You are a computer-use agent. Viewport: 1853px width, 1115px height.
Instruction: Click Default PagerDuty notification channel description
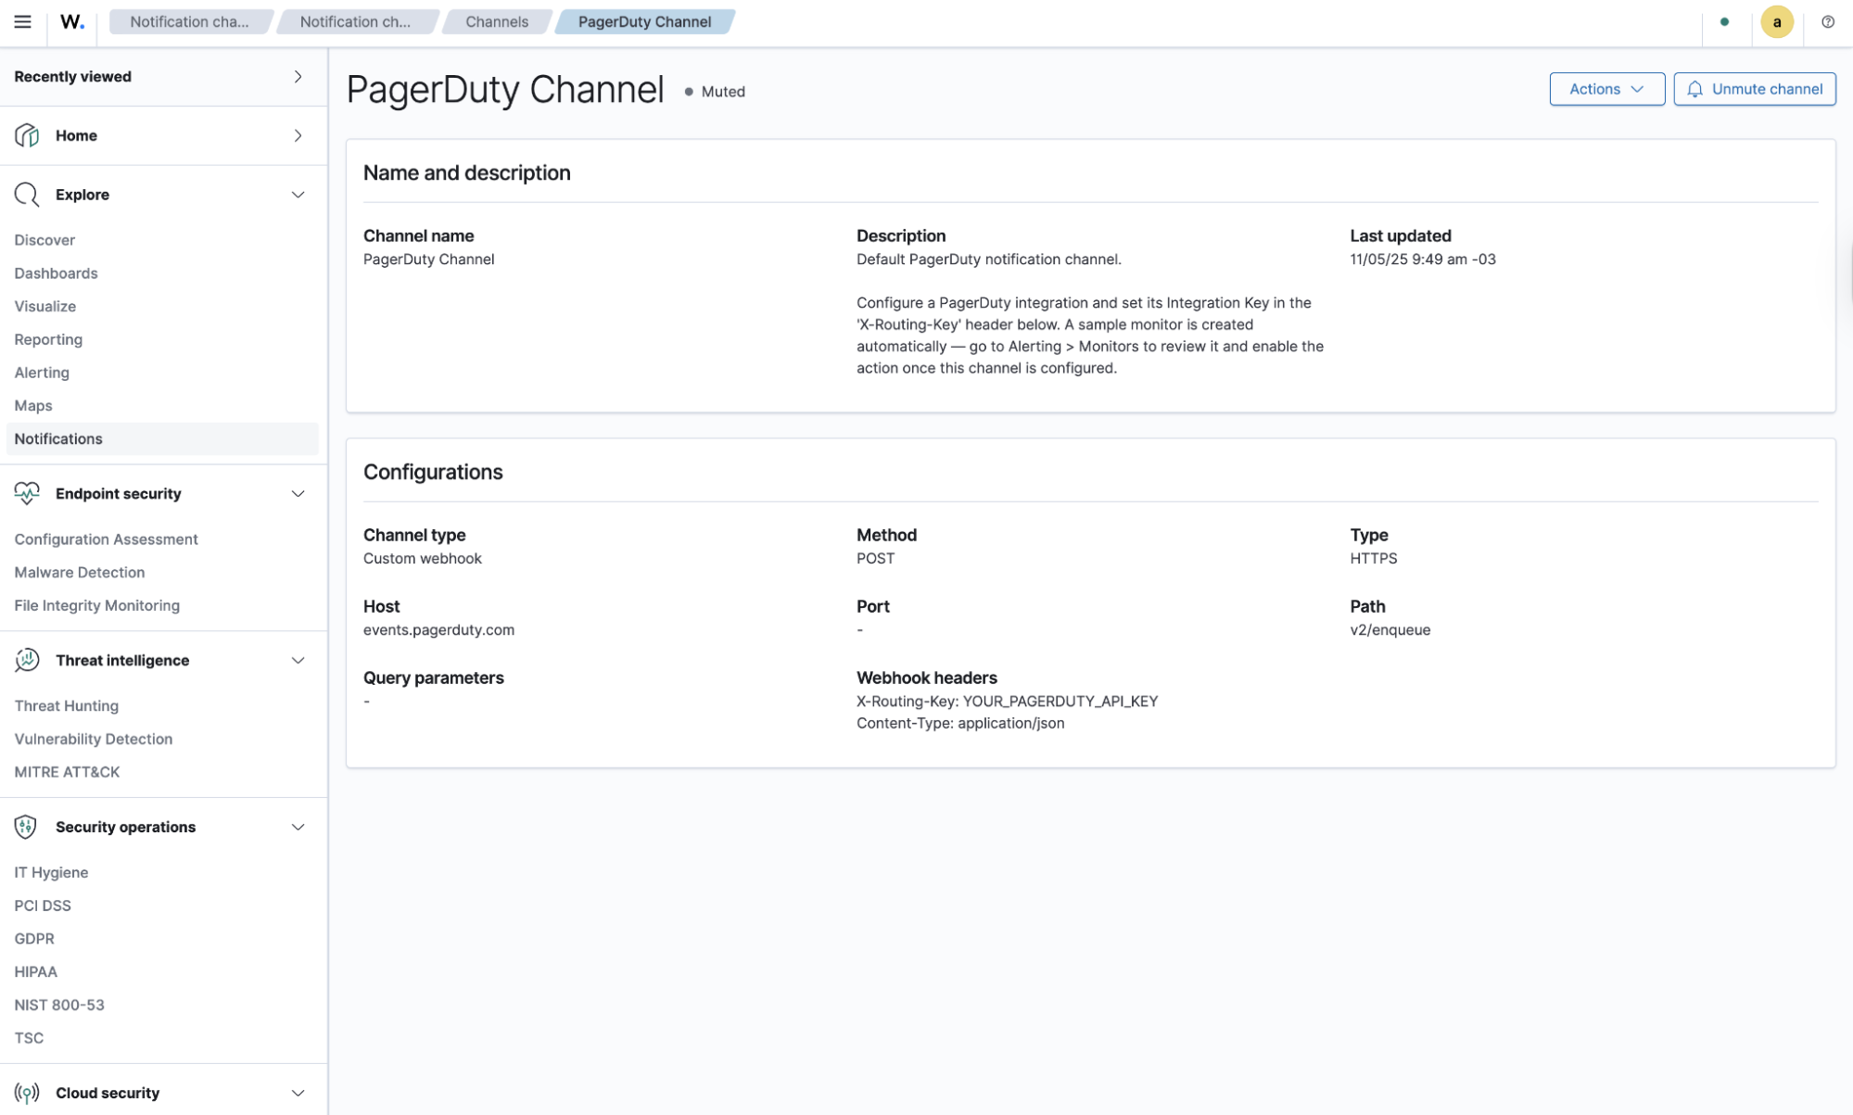click(x=988, y=260)
